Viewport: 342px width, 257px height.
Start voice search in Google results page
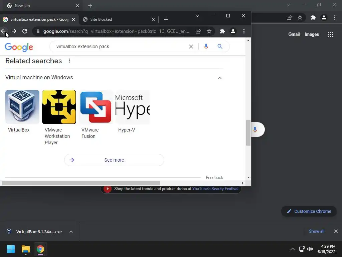point(206,47)
